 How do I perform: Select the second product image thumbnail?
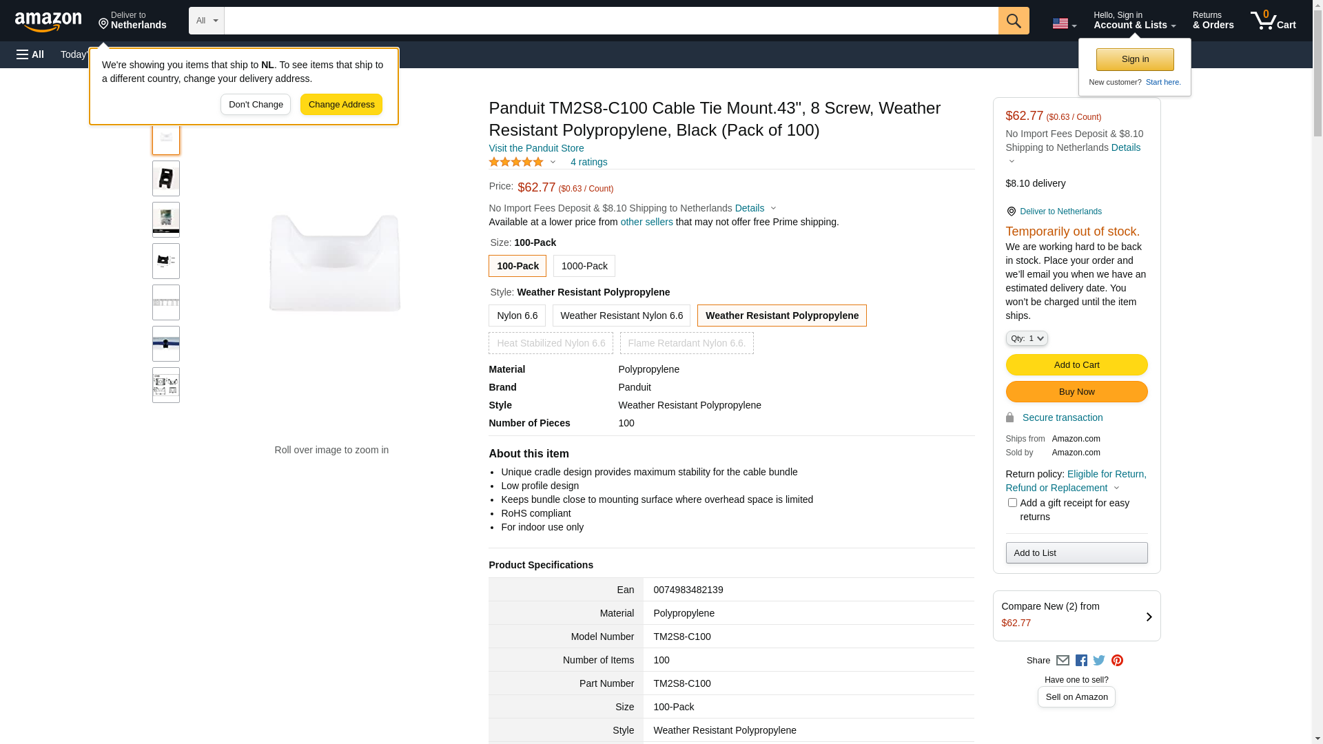[166, 178]
